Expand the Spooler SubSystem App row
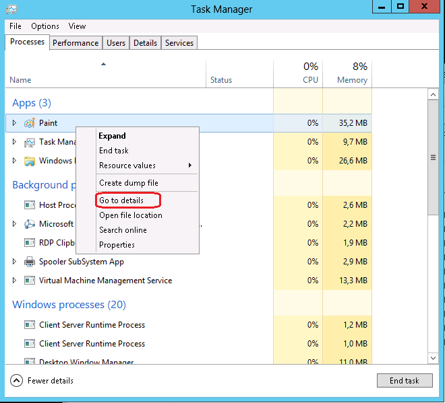445x403 pixels. [x=15, y=262]
